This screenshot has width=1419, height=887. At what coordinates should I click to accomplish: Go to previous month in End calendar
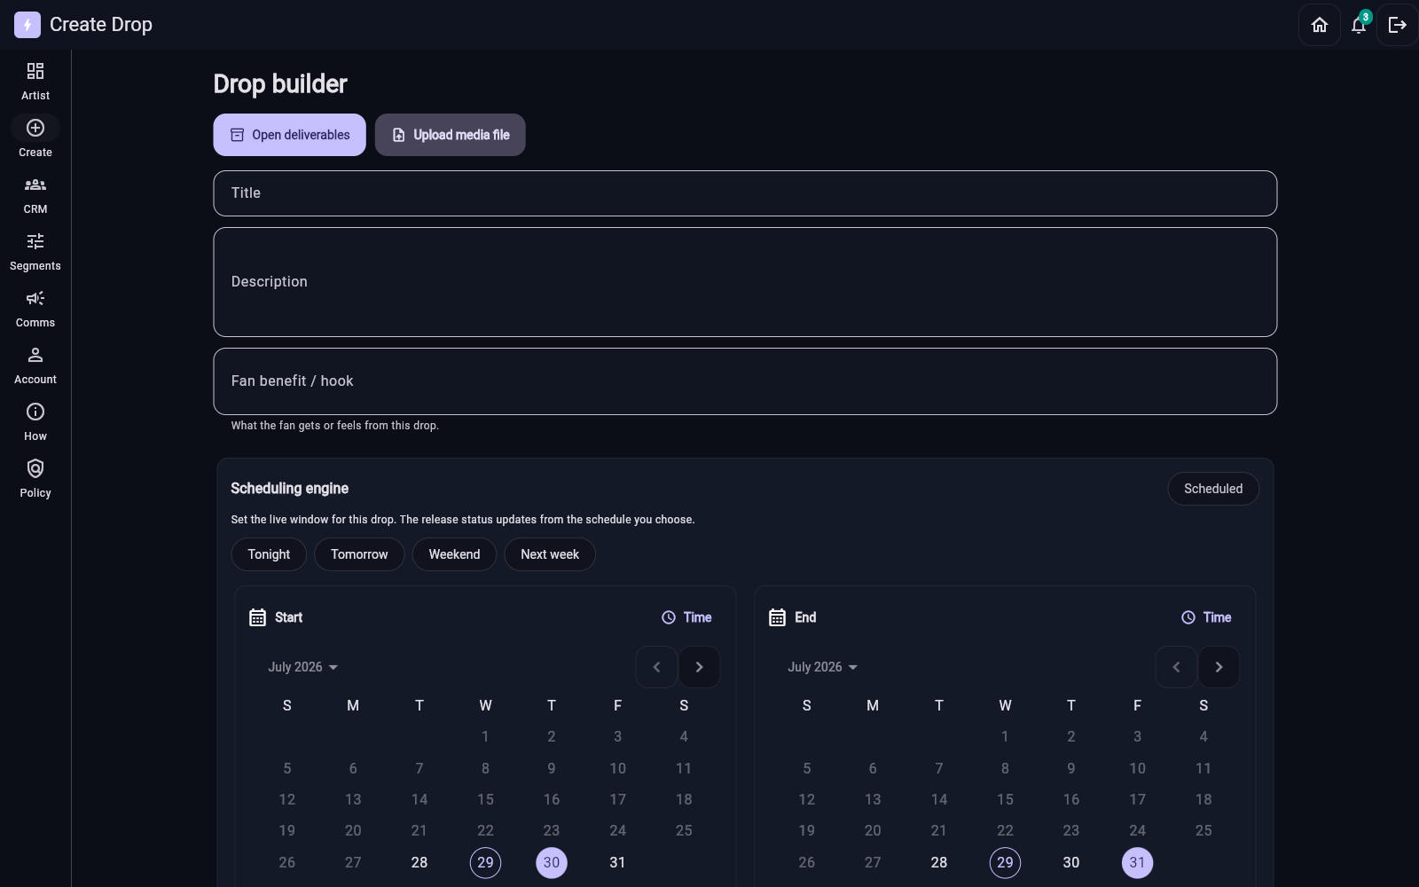coord(1176,667)
